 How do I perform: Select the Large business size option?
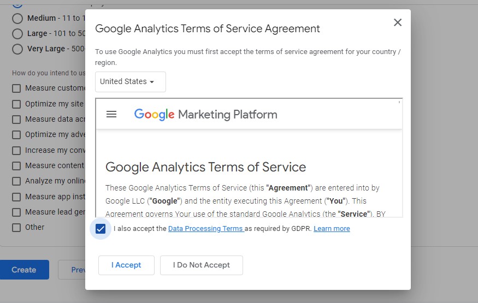click(x=17, y=33)
